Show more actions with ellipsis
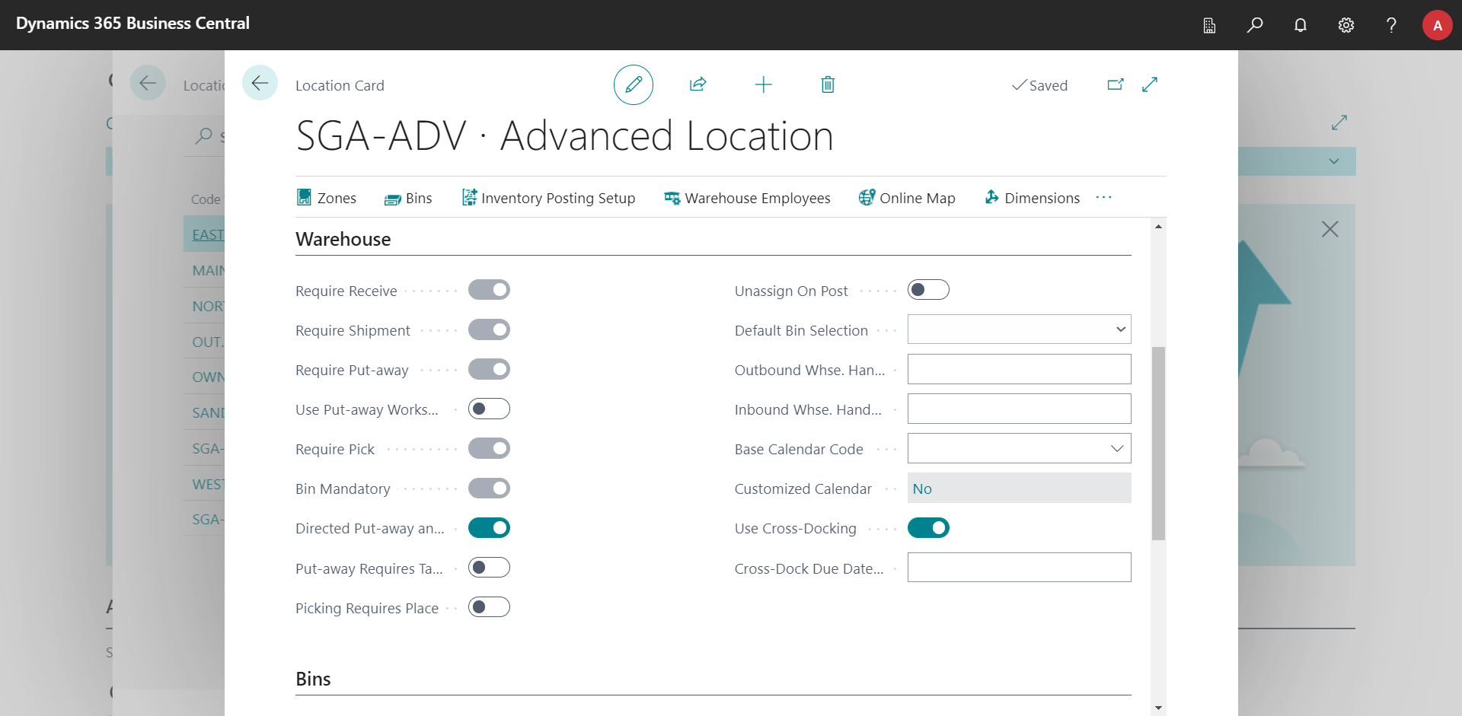The height and width of the screenshot is (716, 1462). tap(1103, 198)
